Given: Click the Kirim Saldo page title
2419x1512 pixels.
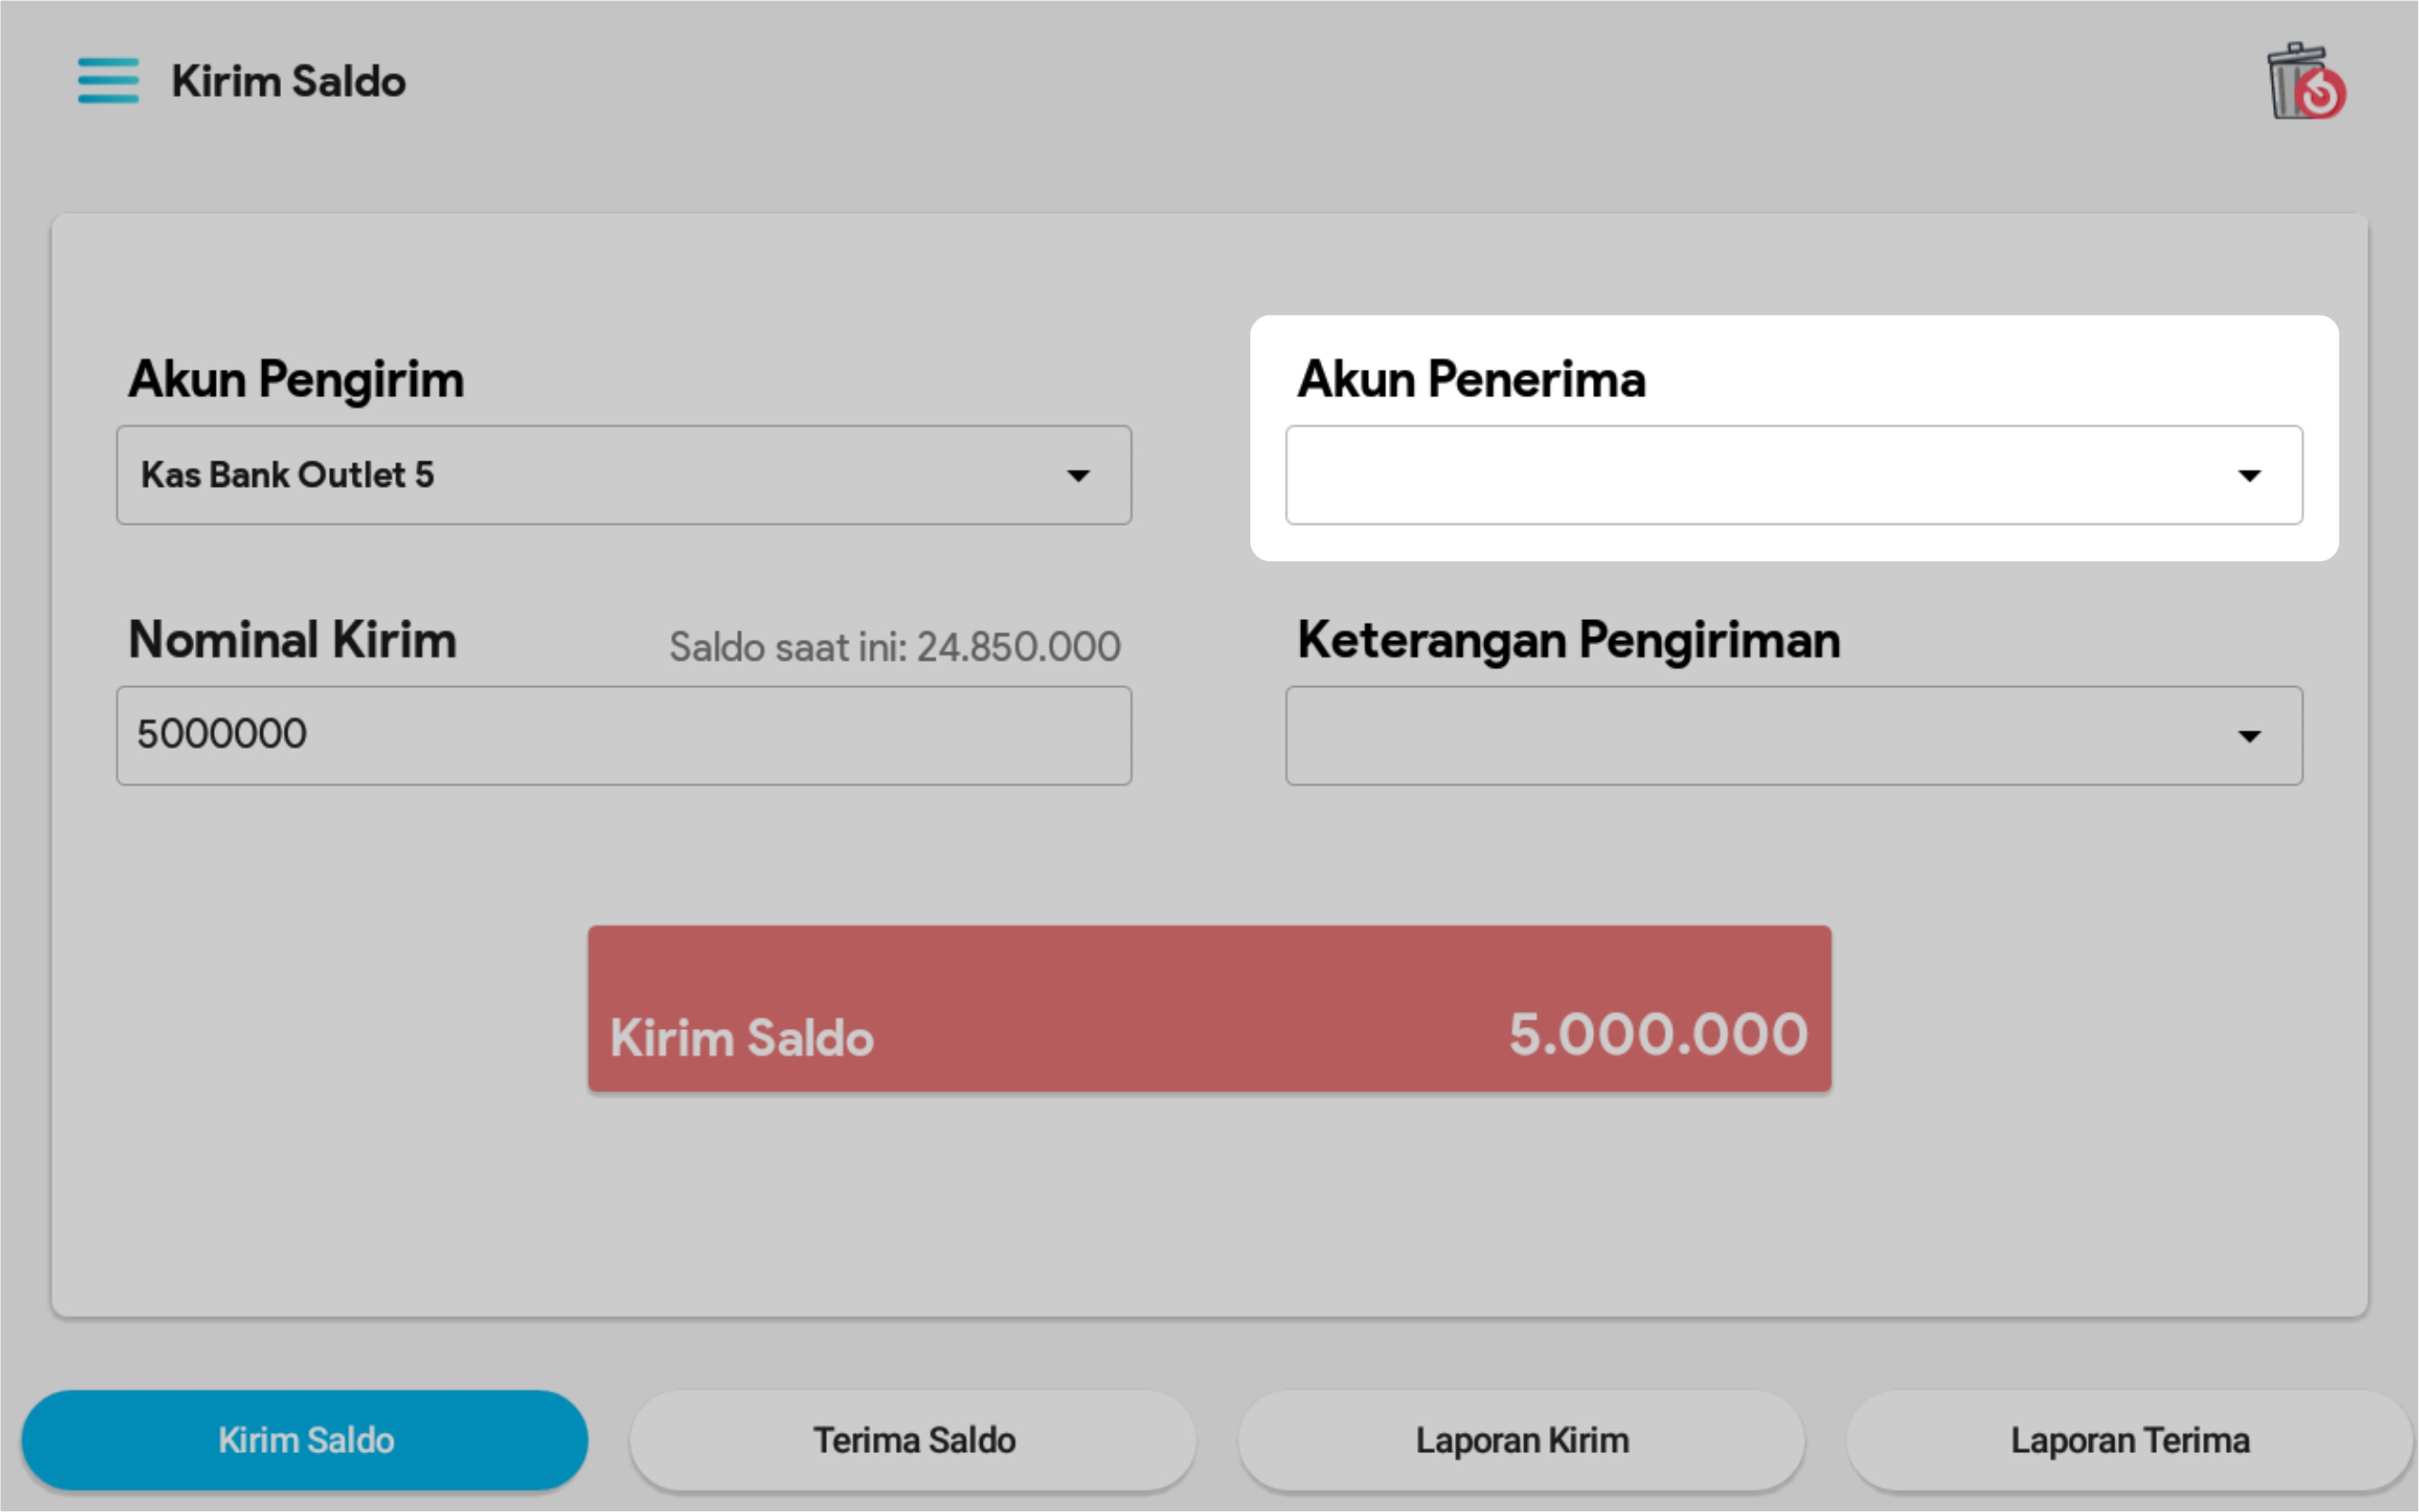Looking at the screenshot, I should pos(288,81).
